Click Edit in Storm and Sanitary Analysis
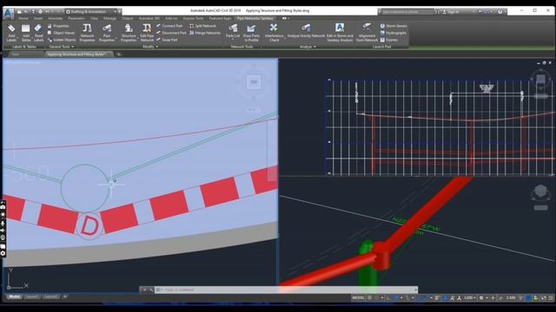 pyautogui.click(x=340, y=33)
